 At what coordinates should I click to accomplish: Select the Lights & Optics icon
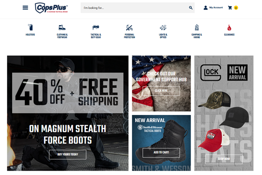coord(163,27)
